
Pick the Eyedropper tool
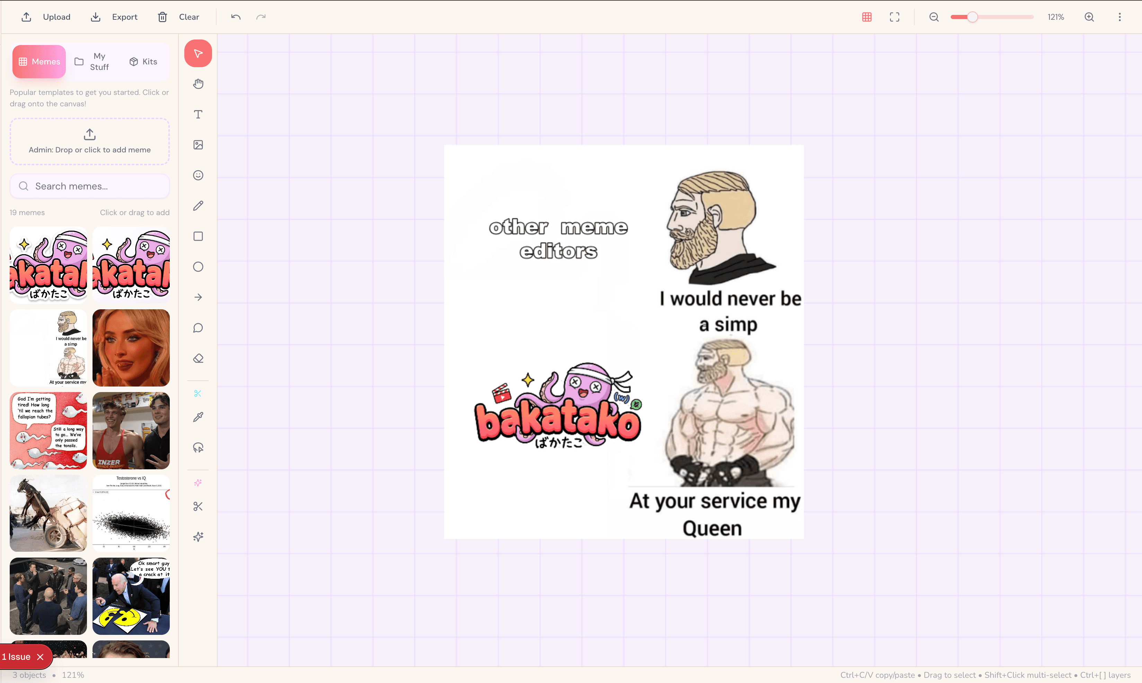tap(198, 417)
